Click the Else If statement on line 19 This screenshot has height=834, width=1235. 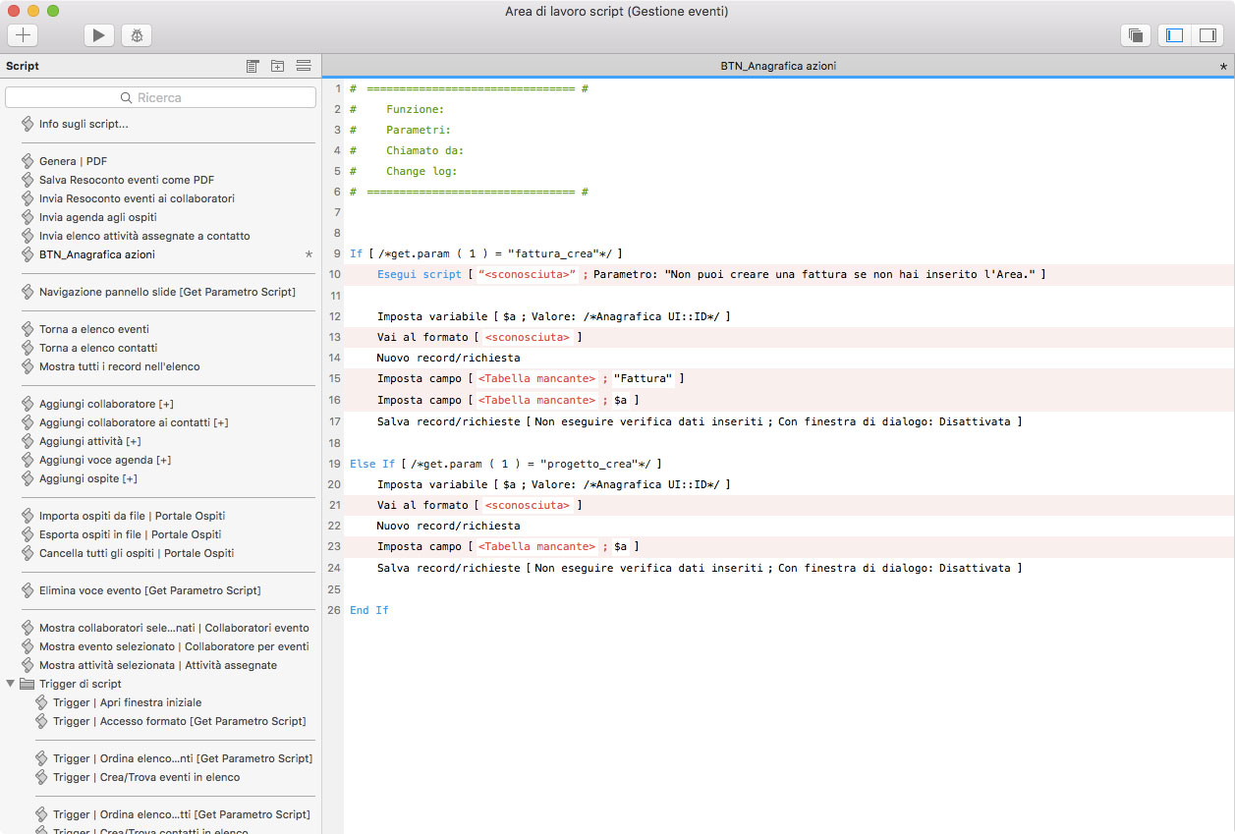[x=371, y=464]
